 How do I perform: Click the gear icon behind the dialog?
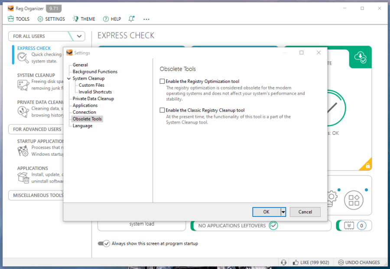point(332,198)
